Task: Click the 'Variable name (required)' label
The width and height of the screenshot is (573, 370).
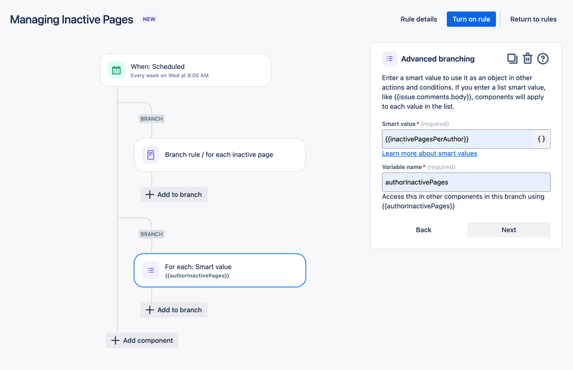Action: [x=419, y=167]
